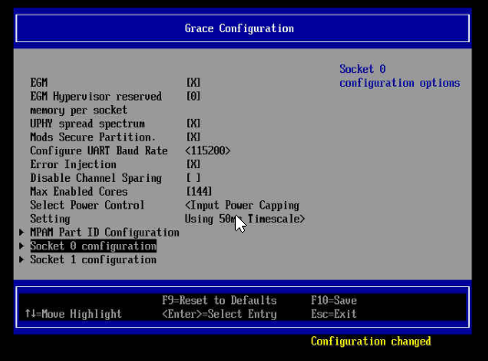Expand arrow beside Socket 1 configuration
Viewport: 488px width, 361px height.
(x=21, y=260)
